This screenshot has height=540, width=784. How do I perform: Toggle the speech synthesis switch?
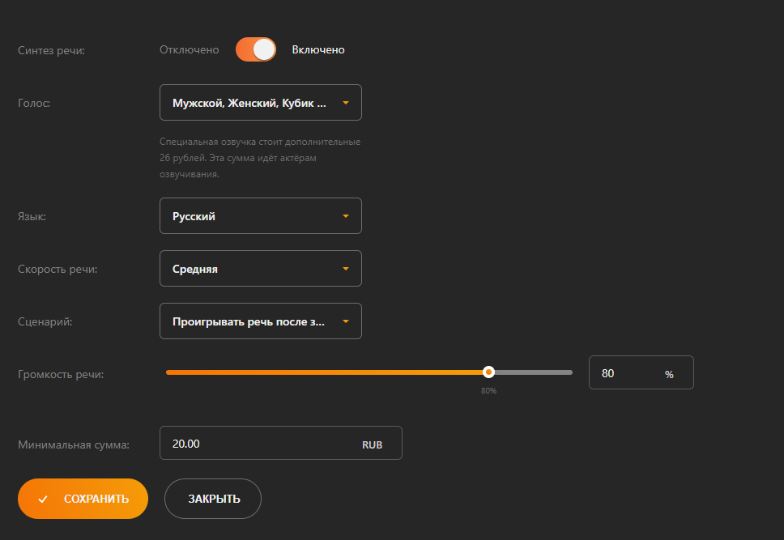point(256,50)
